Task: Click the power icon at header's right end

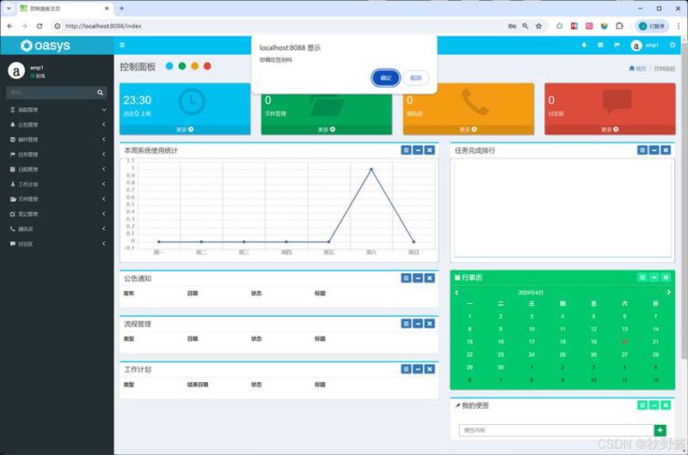Action: pos(673,45)
